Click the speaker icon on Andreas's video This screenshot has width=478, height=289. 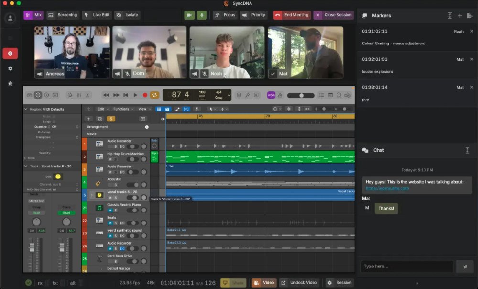pos(40,74)
